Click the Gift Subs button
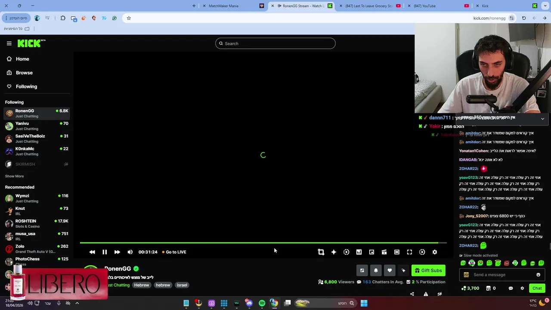 (428, 270)
